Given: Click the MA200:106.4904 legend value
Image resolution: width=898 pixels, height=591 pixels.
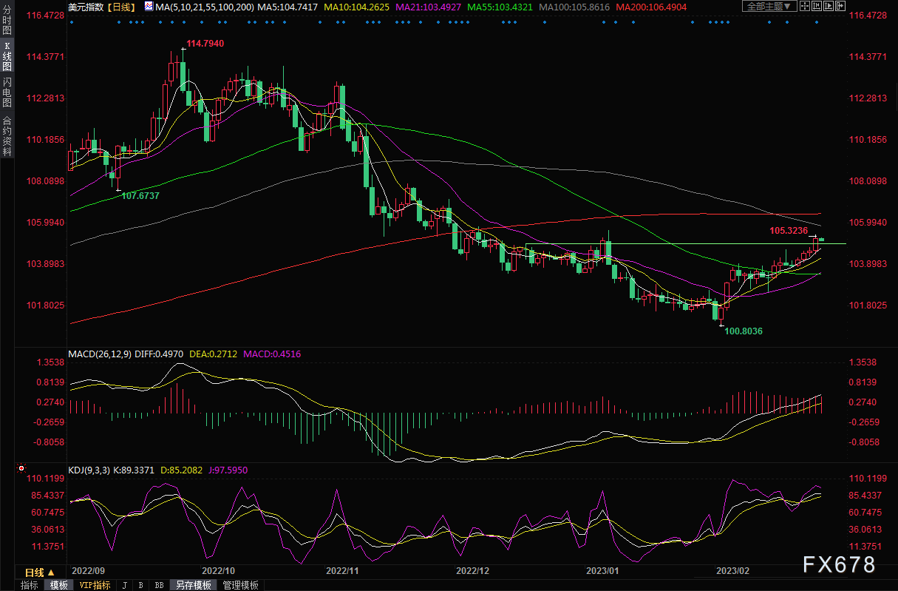Looking at the screenshot, I should [x=651, y=7].
